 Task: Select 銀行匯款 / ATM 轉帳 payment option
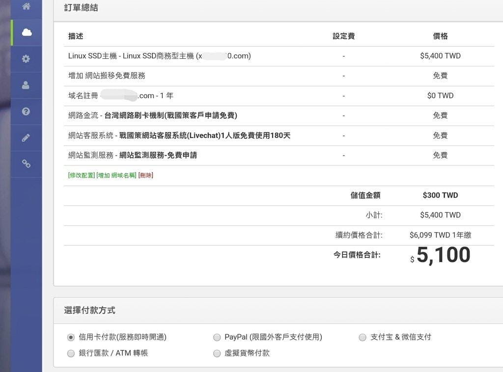(71, 353)
